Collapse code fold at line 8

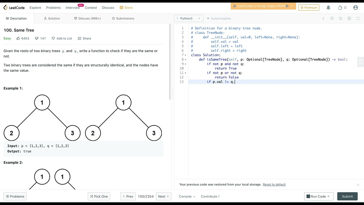[185, 60]
